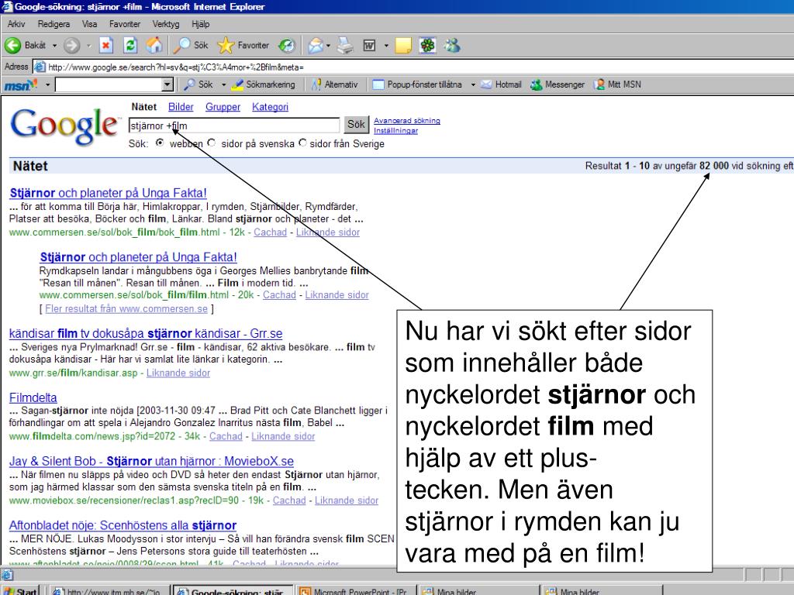This screenshot has width=794, height=595.
Task: Open the Hjälp menu
Action: point(201,24)
